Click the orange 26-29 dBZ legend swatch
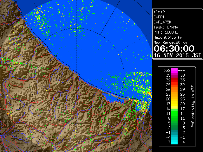This screenshot has width=203, height=152. coord(174,89)
